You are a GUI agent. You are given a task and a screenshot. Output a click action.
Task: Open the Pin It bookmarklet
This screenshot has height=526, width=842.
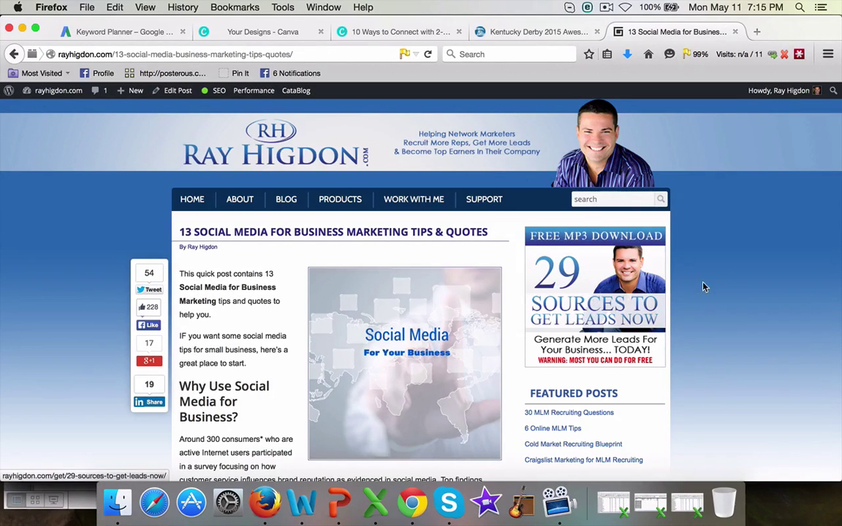pyautogui.click(x=234, y=73)
